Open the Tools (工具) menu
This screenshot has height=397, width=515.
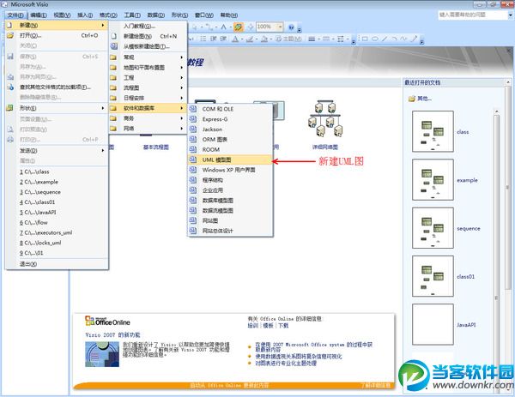[132, 15]
